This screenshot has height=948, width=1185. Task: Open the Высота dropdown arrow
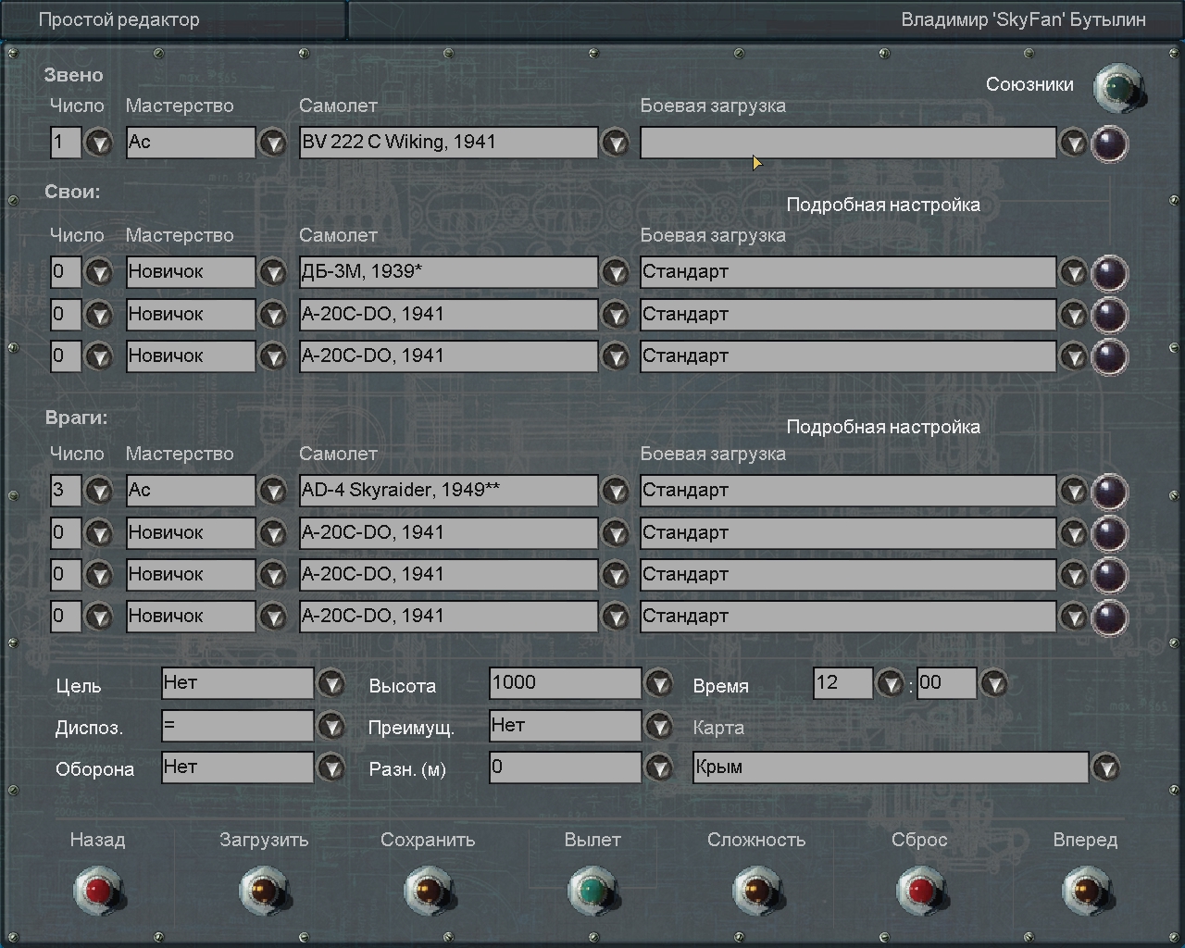(658, 684)
